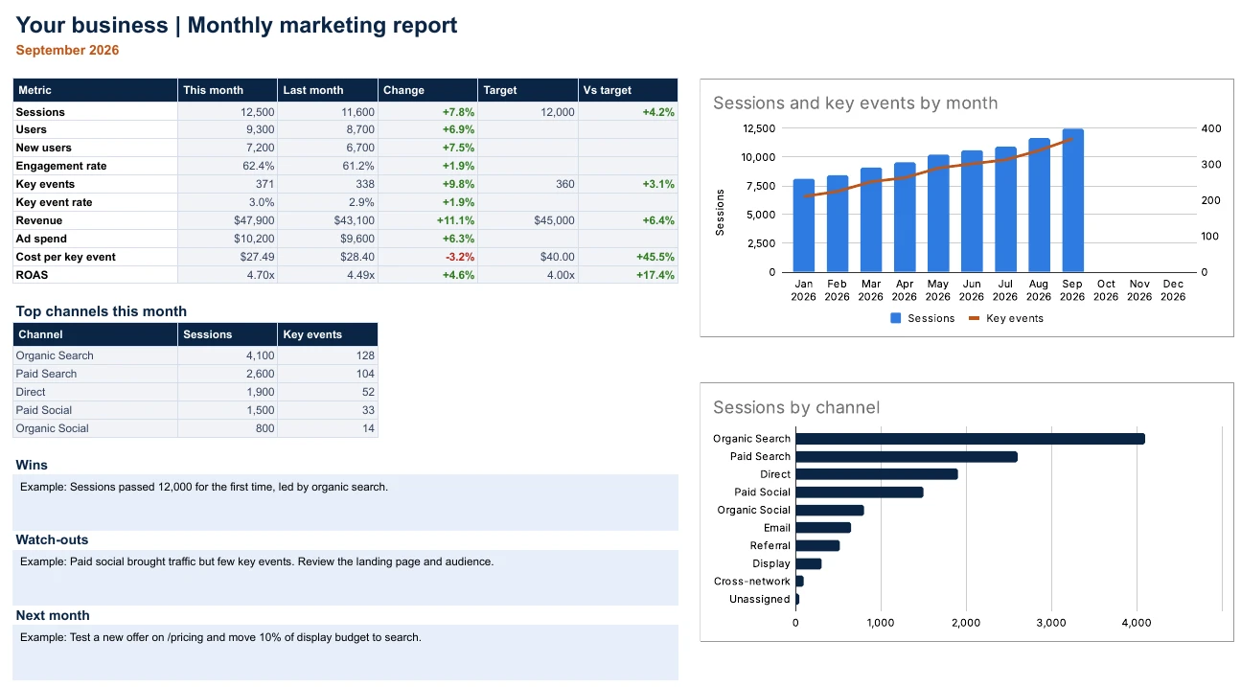Click the 'Top channels this month' heading
The height and width of the screenshot is (687, 1241).
102,311
